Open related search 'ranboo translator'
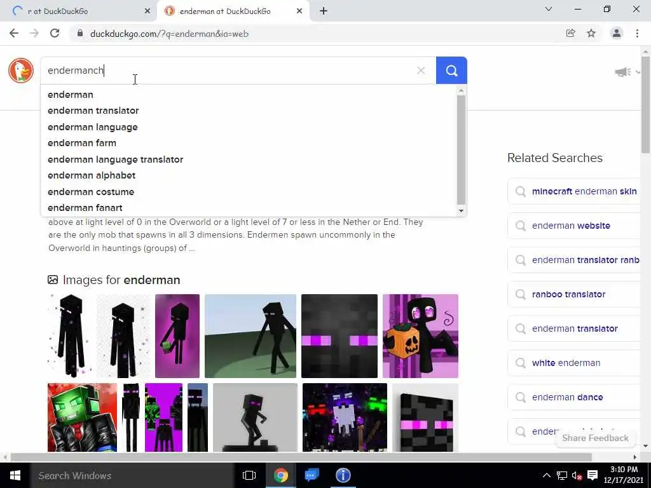The width and height of the screenshot is (651, 488). [x=574, y=294]
